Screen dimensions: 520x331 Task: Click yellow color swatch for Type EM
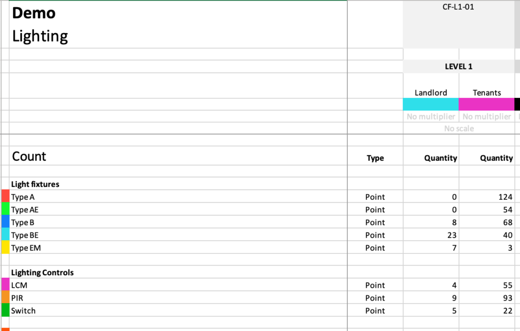[x=6, y=247]
